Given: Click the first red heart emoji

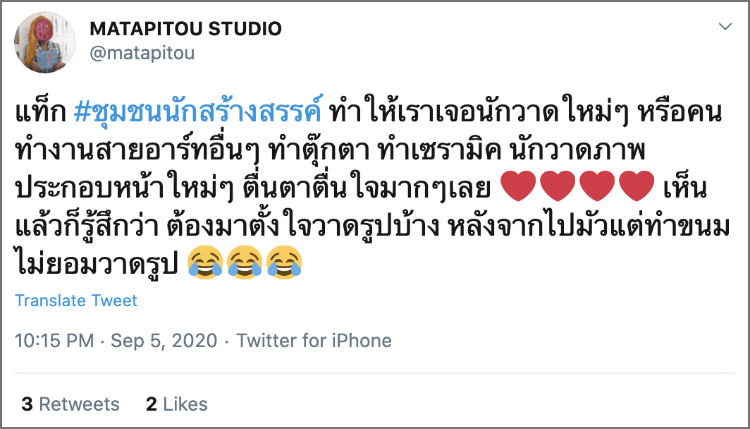Looking at the screenshot, I should pyautogui.click(x=518, y=186).
